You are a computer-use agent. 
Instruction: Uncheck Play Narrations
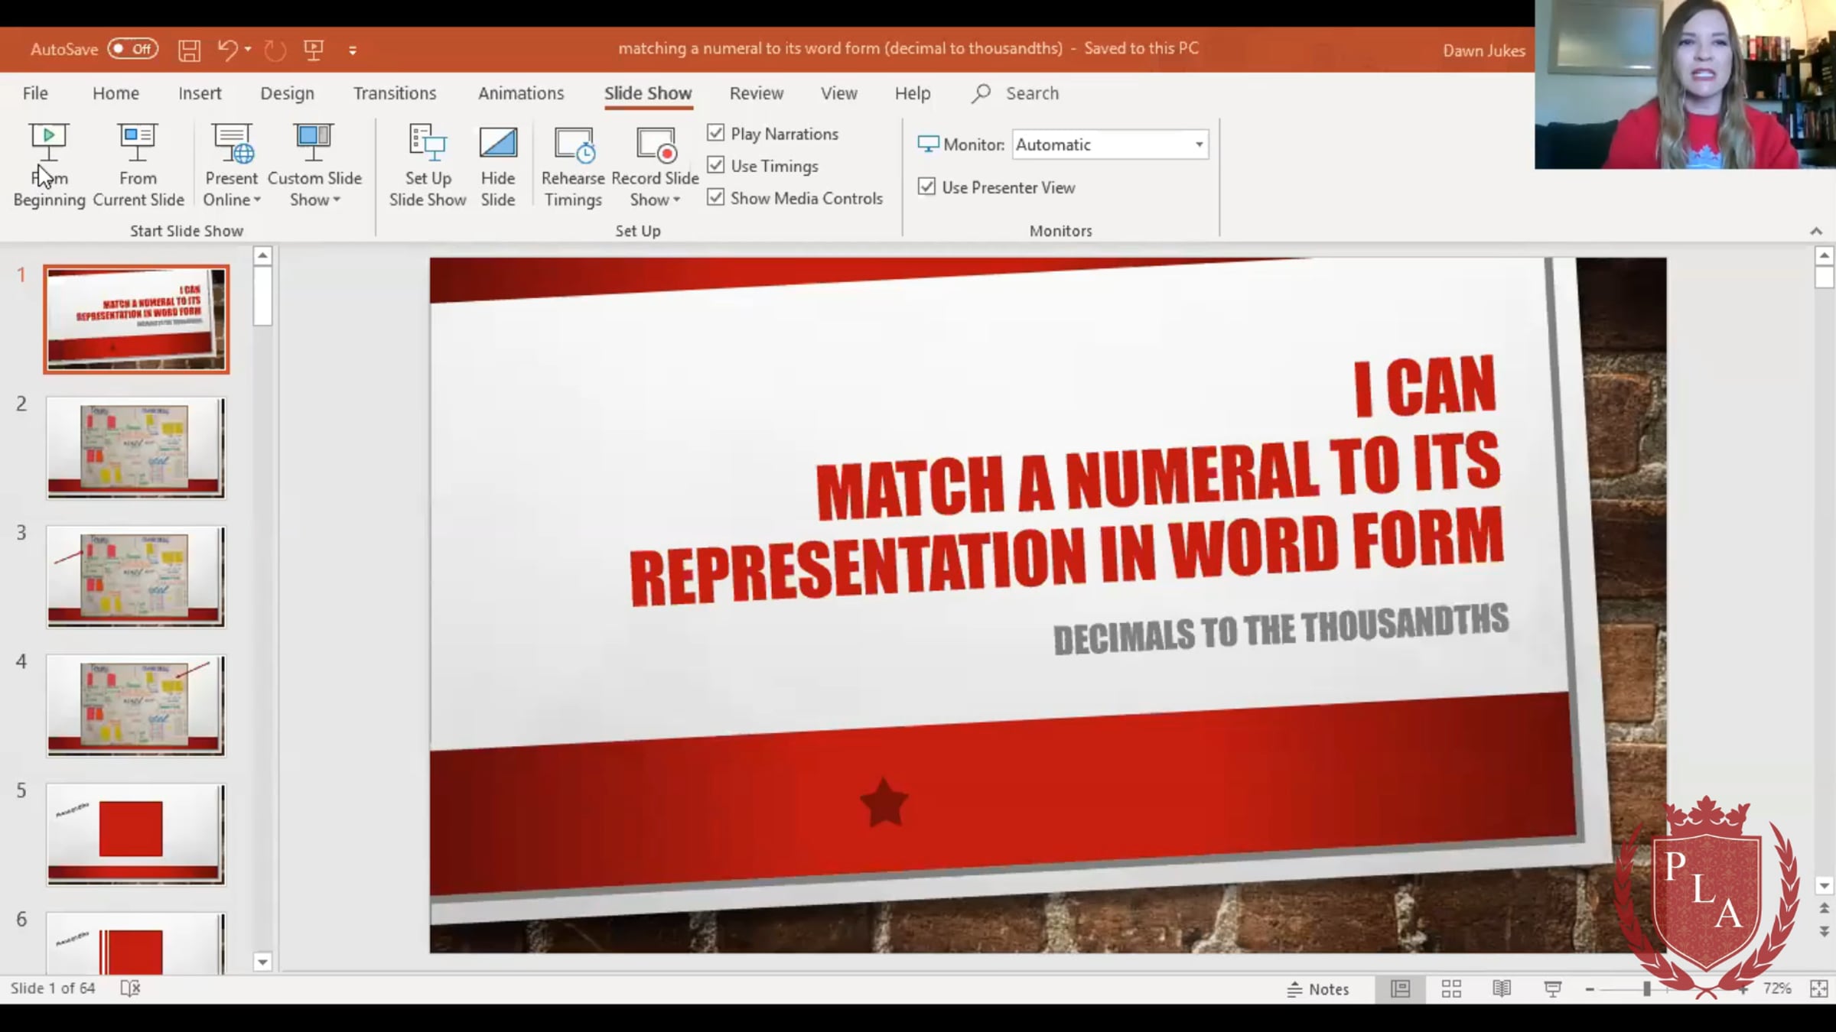[x=715, y=133]
